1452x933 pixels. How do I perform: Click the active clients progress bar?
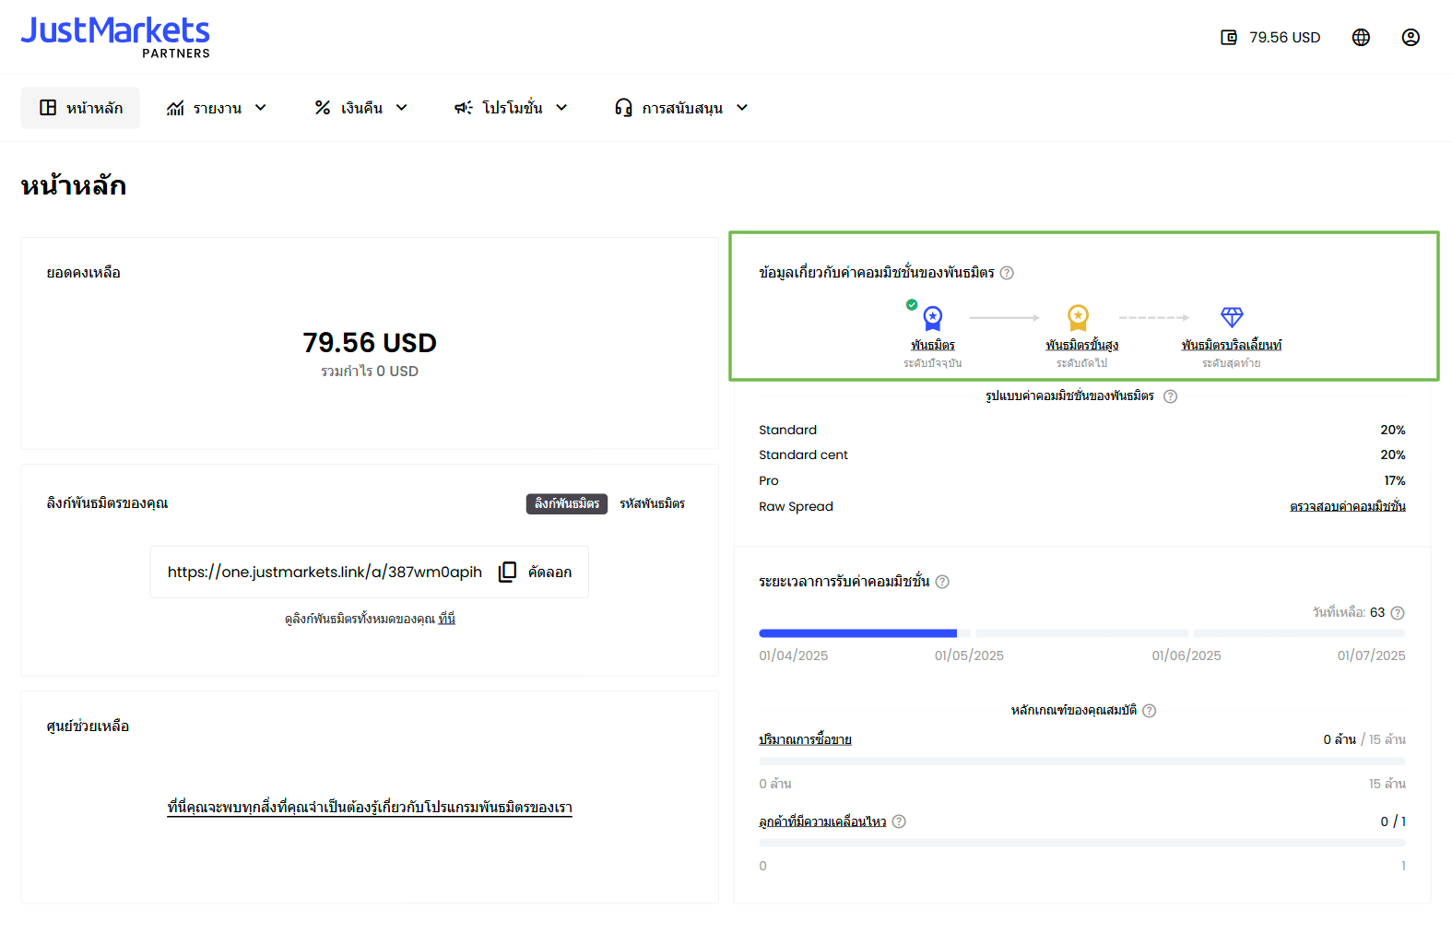click(x=1082, y=844)
